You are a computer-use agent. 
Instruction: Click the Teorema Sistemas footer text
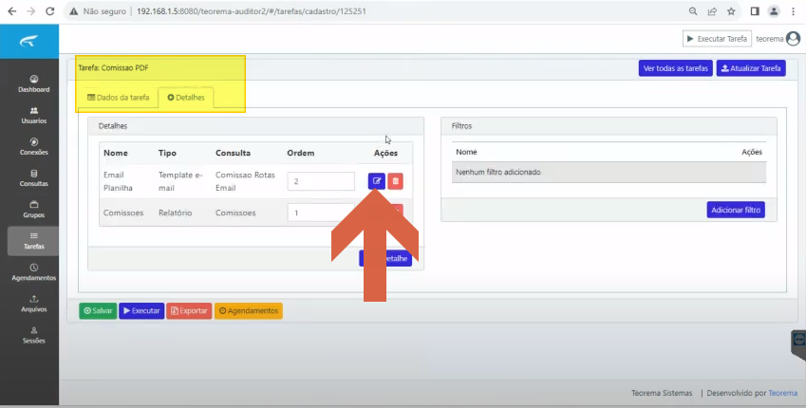662,393
